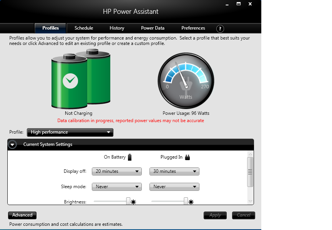The height and width of the screenshot is (230, 332).
Task: Click the Plugged In brightness slider handle
Action: click(x=186, y=201)
